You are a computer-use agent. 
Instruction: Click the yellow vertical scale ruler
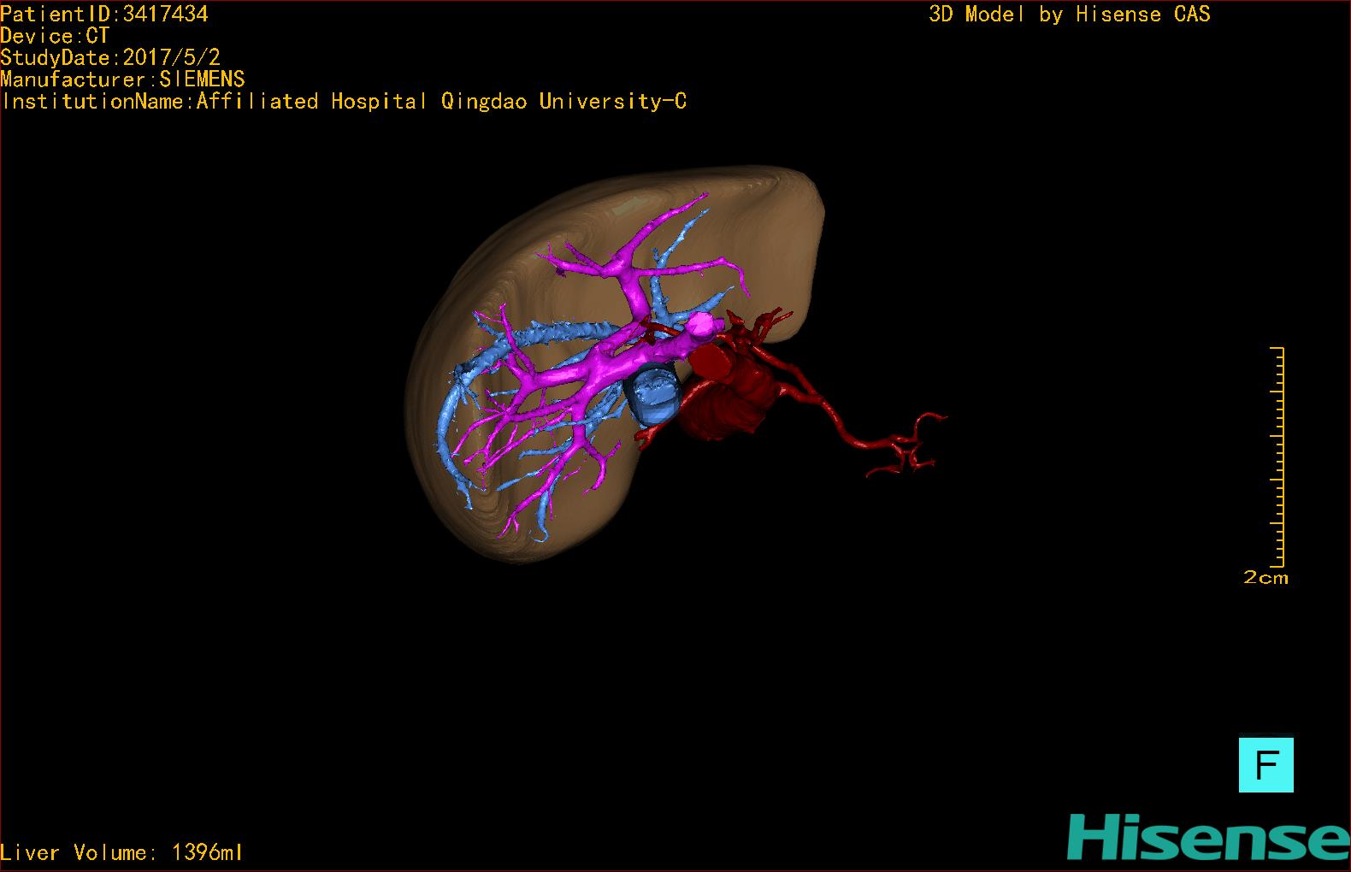(1277, 457)
